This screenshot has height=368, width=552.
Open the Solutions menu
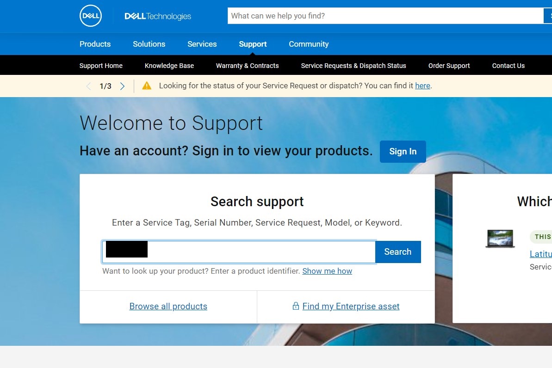(x=149, y=44)
